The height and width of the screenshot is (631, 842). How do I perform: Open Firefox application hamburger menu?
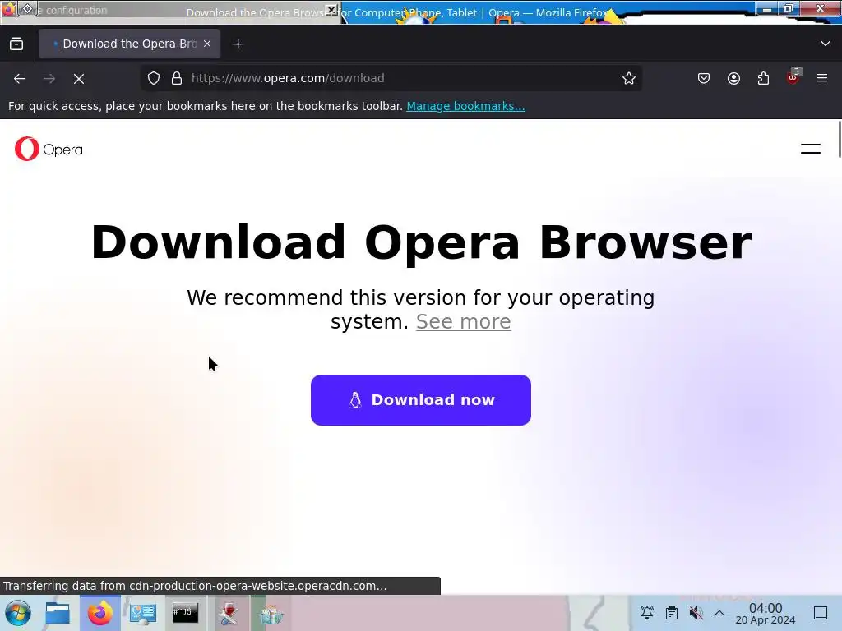(x=822, y=78)
